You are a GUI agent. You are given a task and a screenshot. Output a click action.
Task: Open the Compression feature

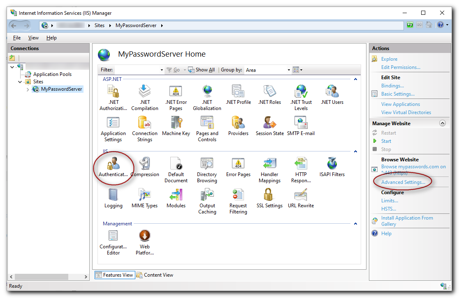pos(145,167)
